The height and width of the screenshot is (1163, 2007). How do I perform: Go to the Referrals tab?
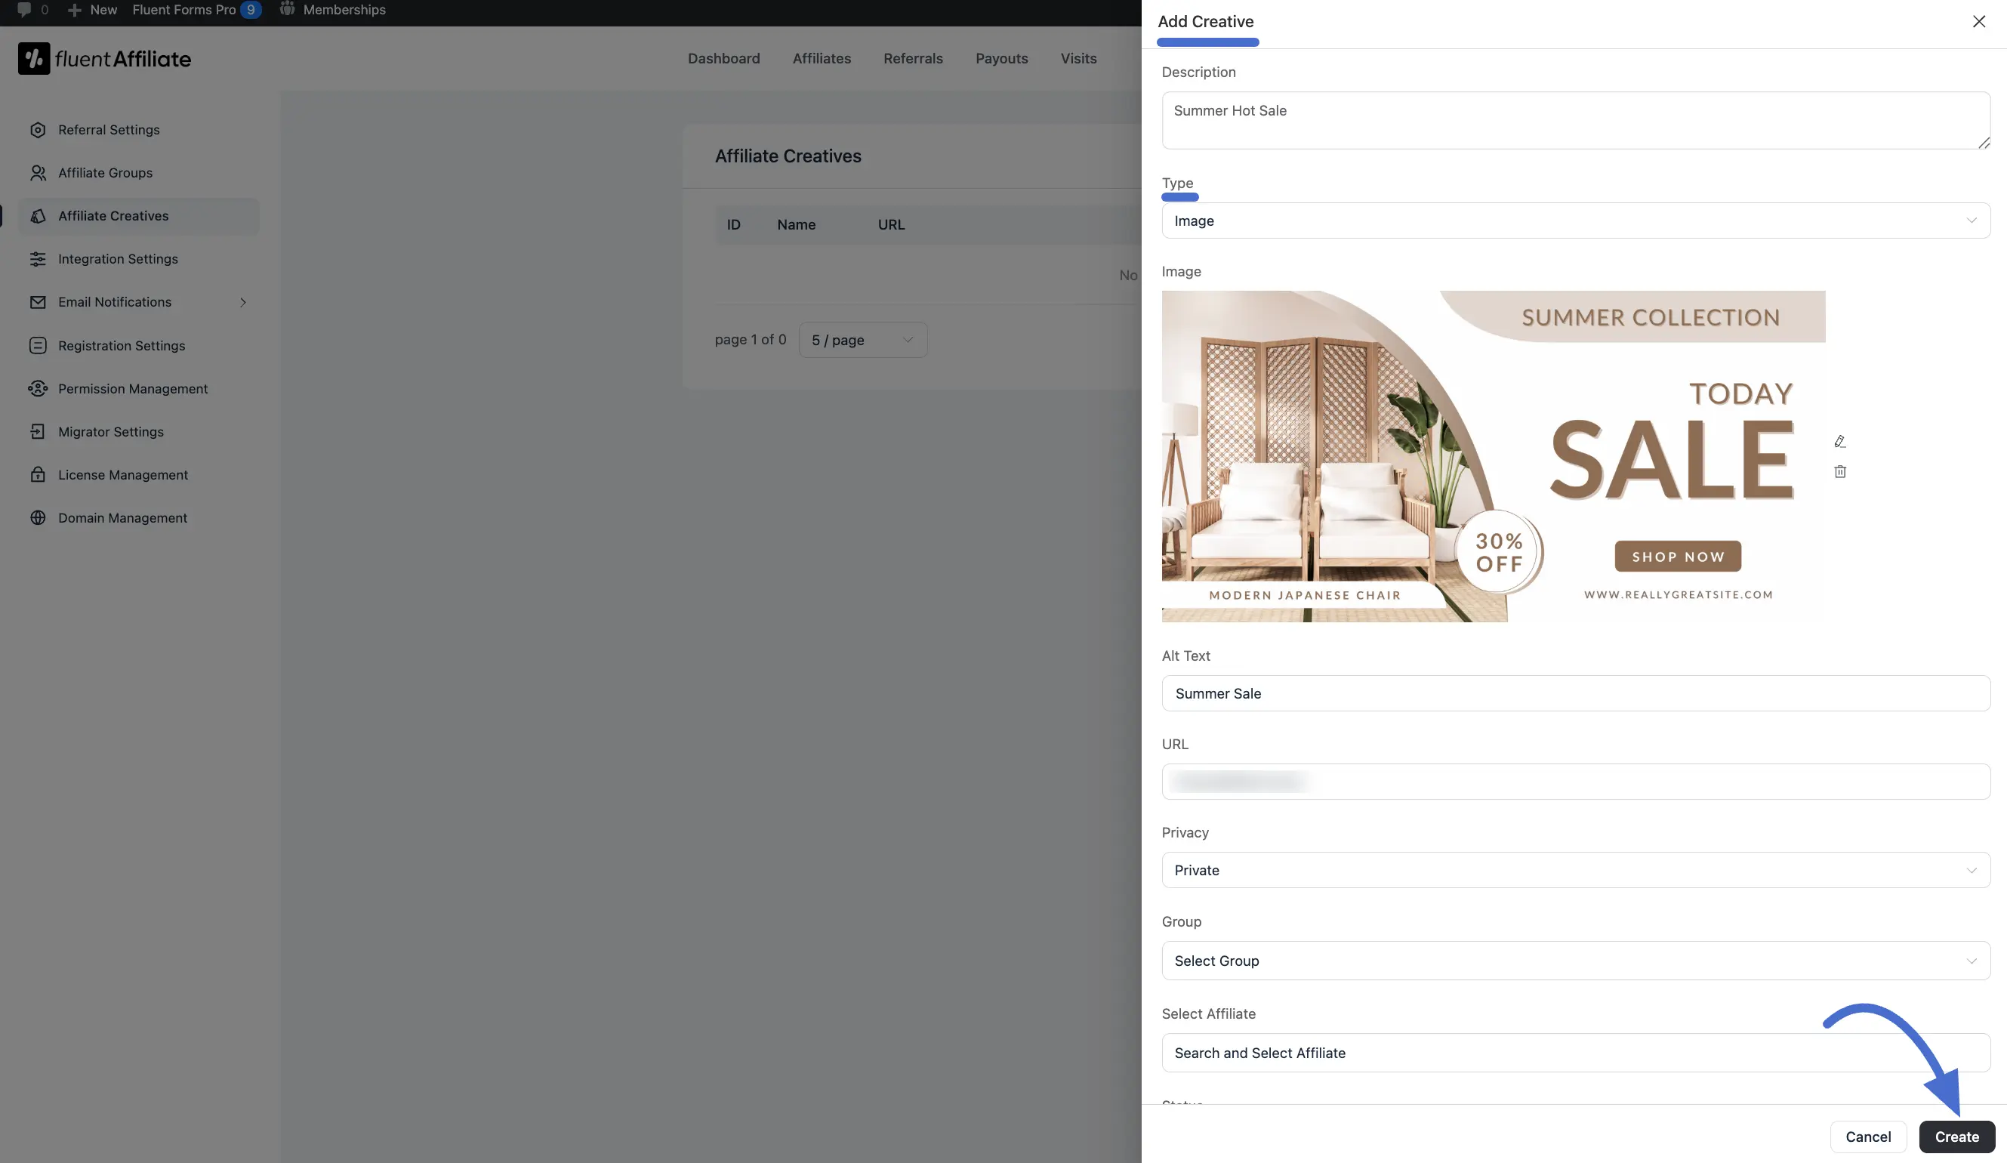pyautogui.click(x=913, y=58)
